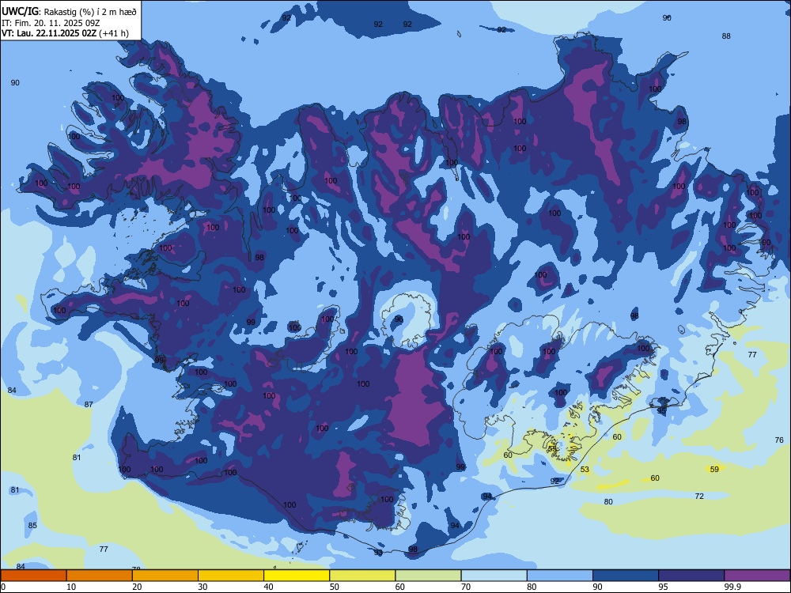Click the map value '96' inside the central glacier outline
Screen dimensions: 791x593
coord(399,319)
